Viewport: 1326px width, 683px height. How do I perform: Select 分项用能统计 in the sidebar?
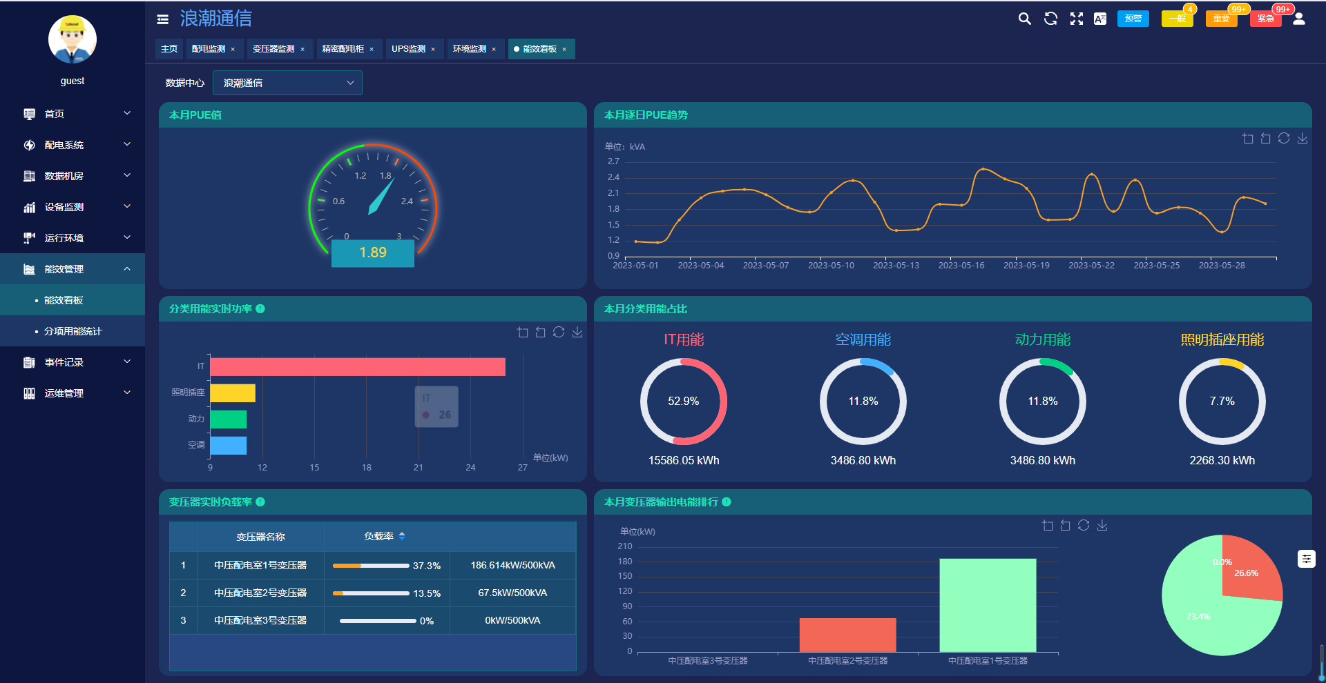click(73, 331)
